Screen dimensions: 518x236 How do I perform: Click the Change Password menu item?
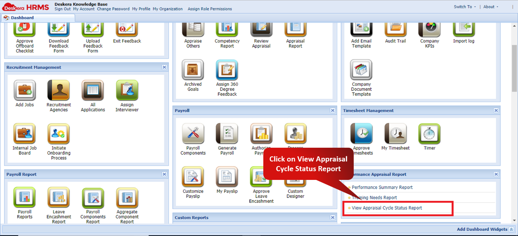click(x=113, y=9)
